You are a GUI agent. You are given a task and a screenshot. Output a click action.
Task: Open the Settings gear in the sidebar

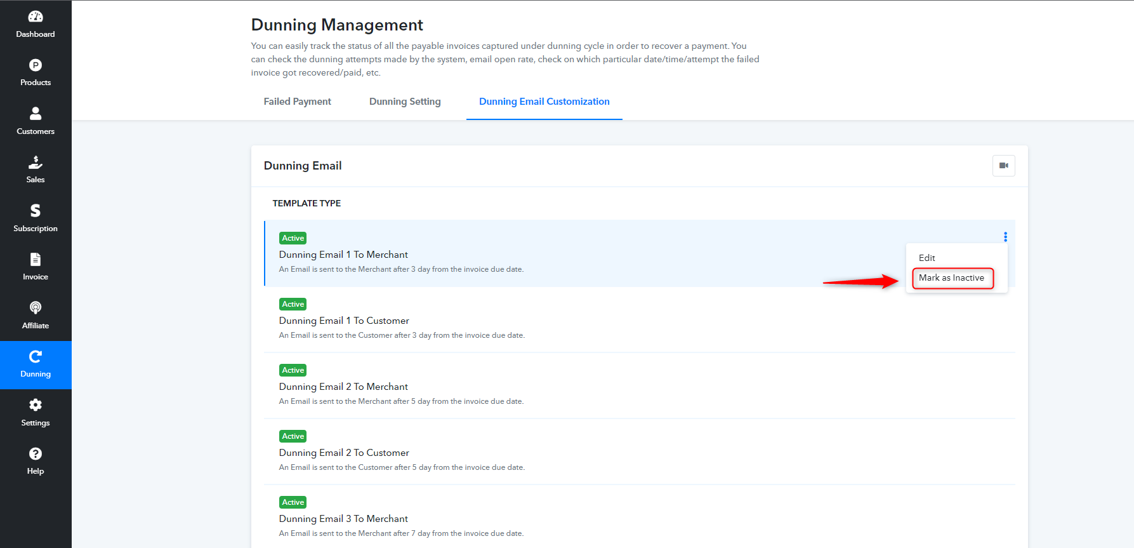point(36,404)
